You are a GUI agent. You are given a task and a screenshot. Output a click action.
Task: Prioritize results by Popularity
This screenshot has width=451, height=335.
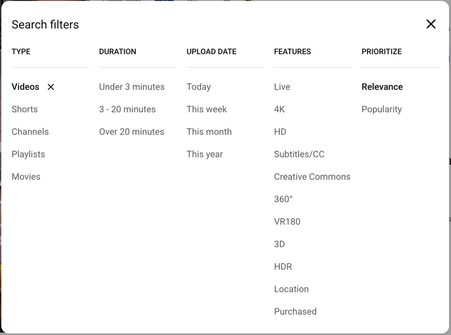pos(382,109)
